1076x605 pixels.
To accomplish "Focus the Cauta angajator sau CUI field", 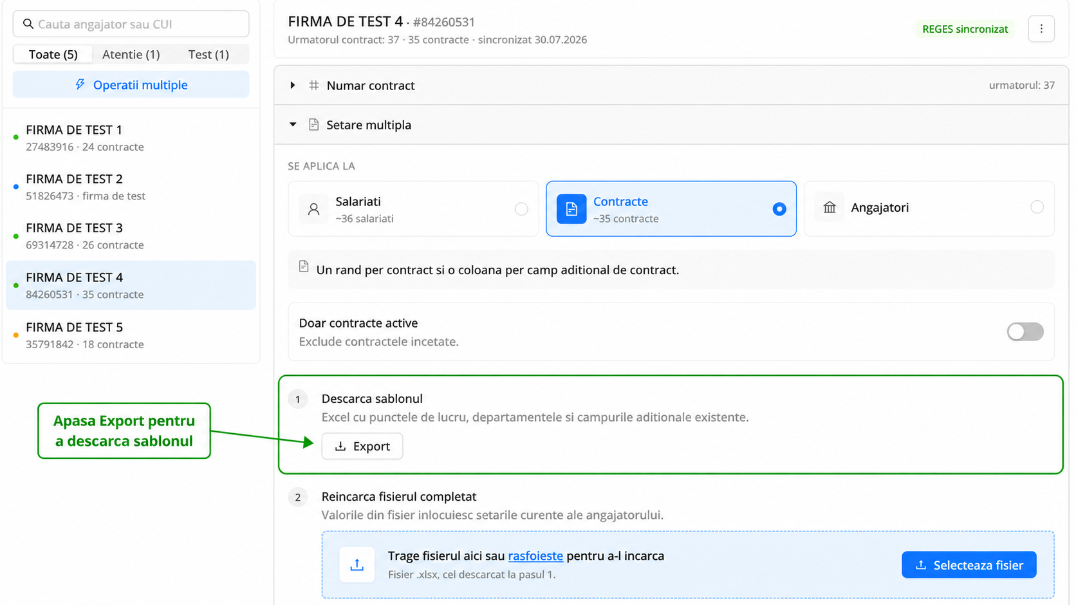I will 131,24.
